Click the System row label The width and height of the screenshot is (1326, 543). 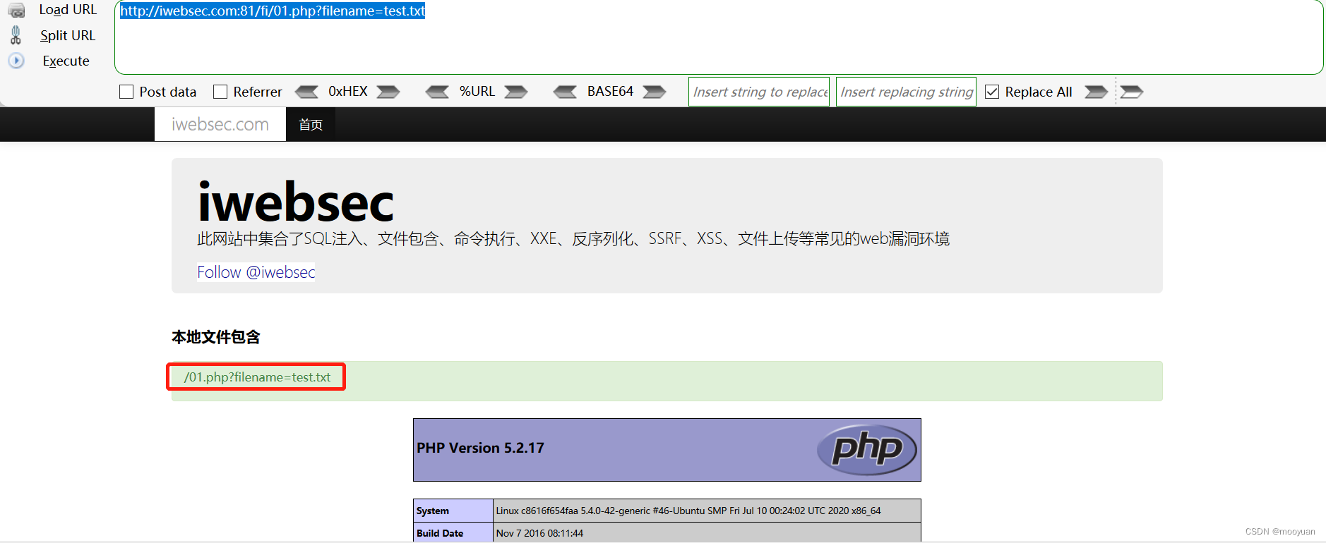433,511
